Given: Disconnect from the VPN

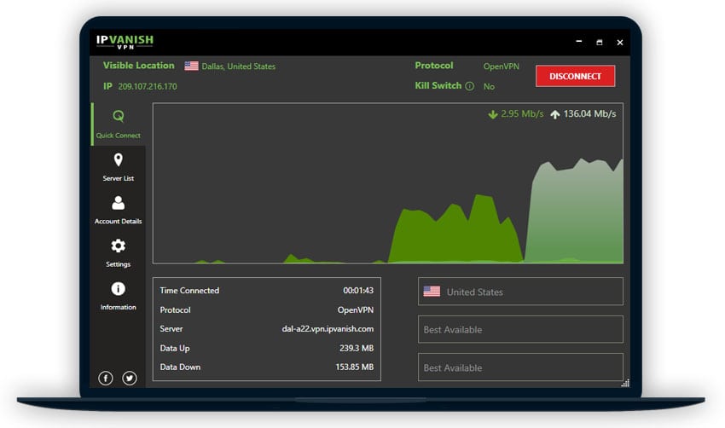Looking at the screenshot, I should (x=575, y=76).
